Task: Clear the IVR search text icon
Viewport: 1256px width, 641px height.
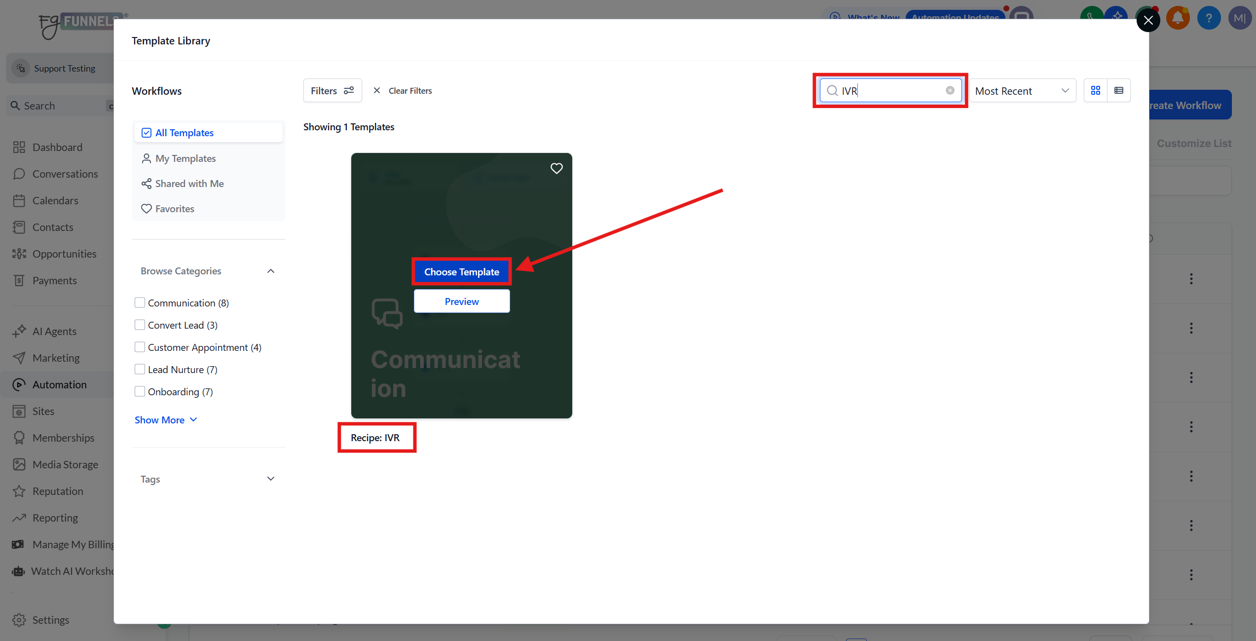Action: 950,90
